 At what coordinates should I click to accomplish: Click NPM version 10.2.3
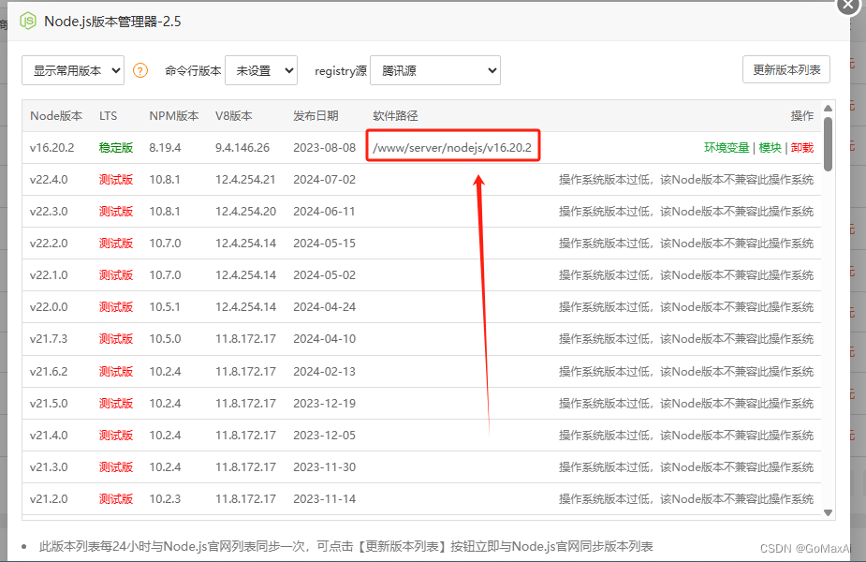(165, 499)
